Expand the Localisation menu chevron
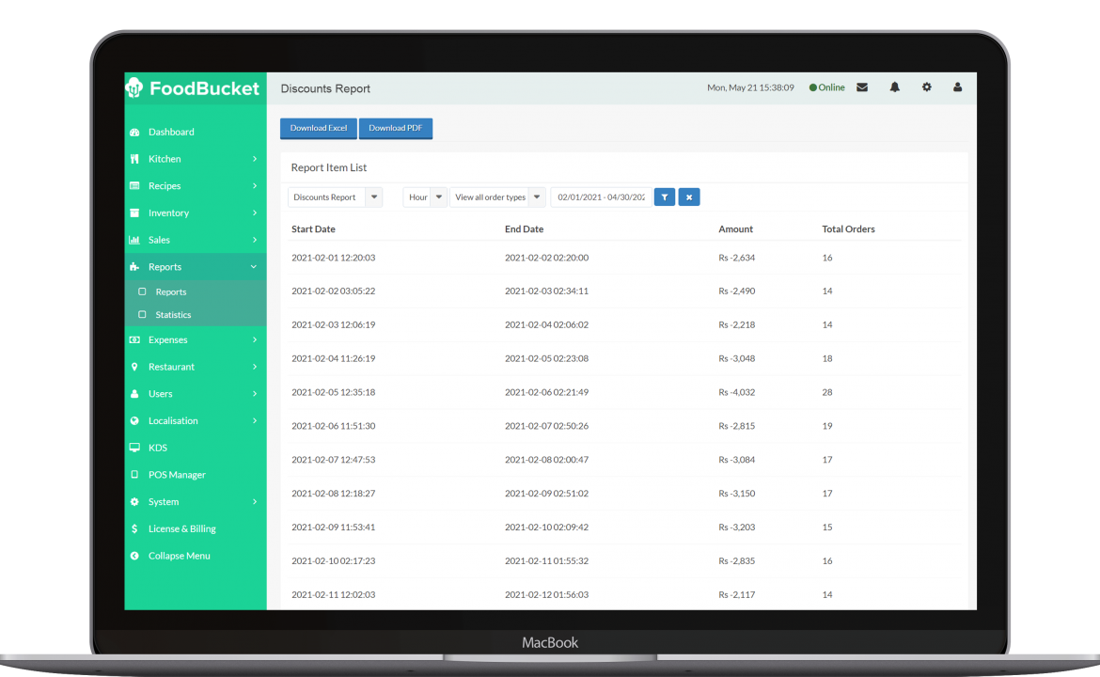 click(x=255, y=421)
